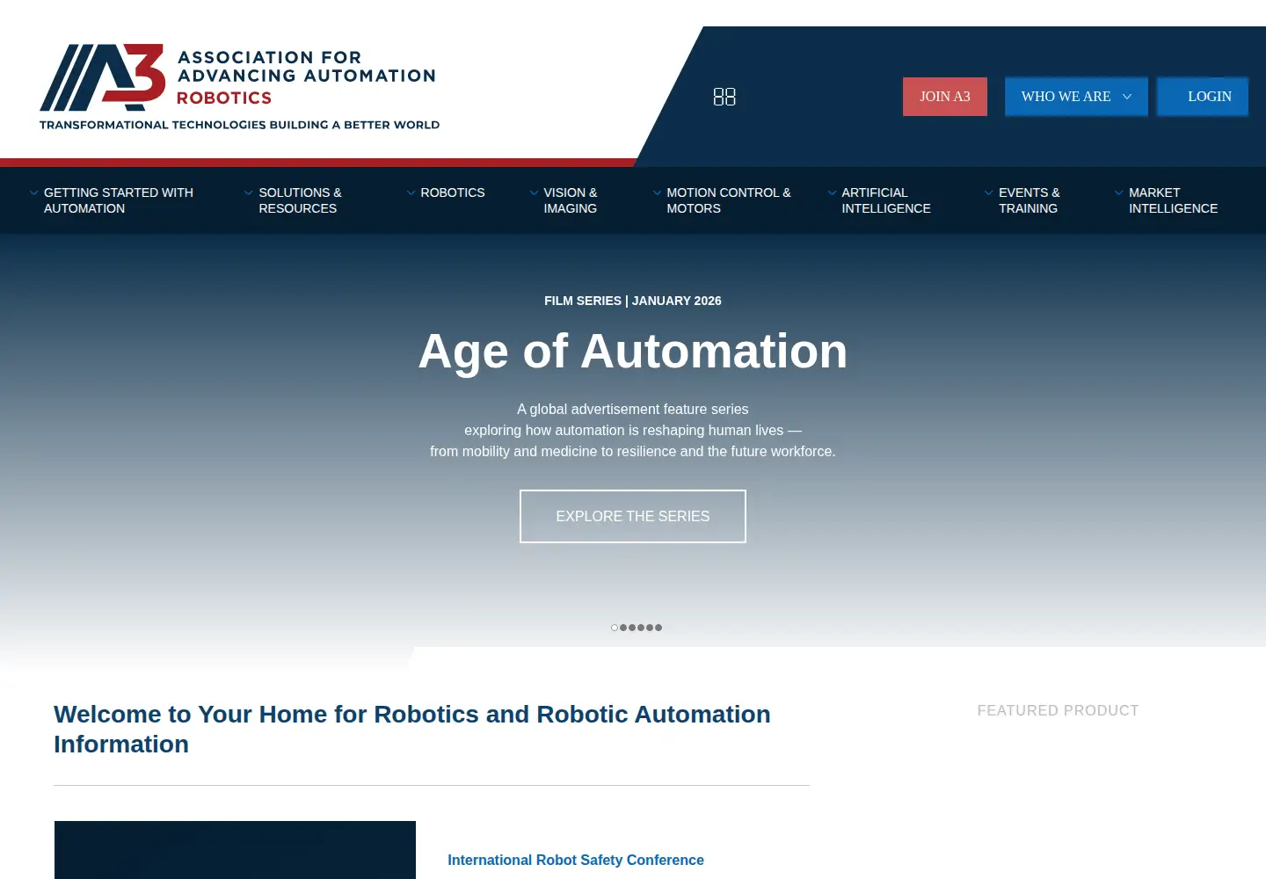The width and height of the screenshot is (1266, 879).
Task: Select the fourth carousel slide dot
Action: [641, 628]
